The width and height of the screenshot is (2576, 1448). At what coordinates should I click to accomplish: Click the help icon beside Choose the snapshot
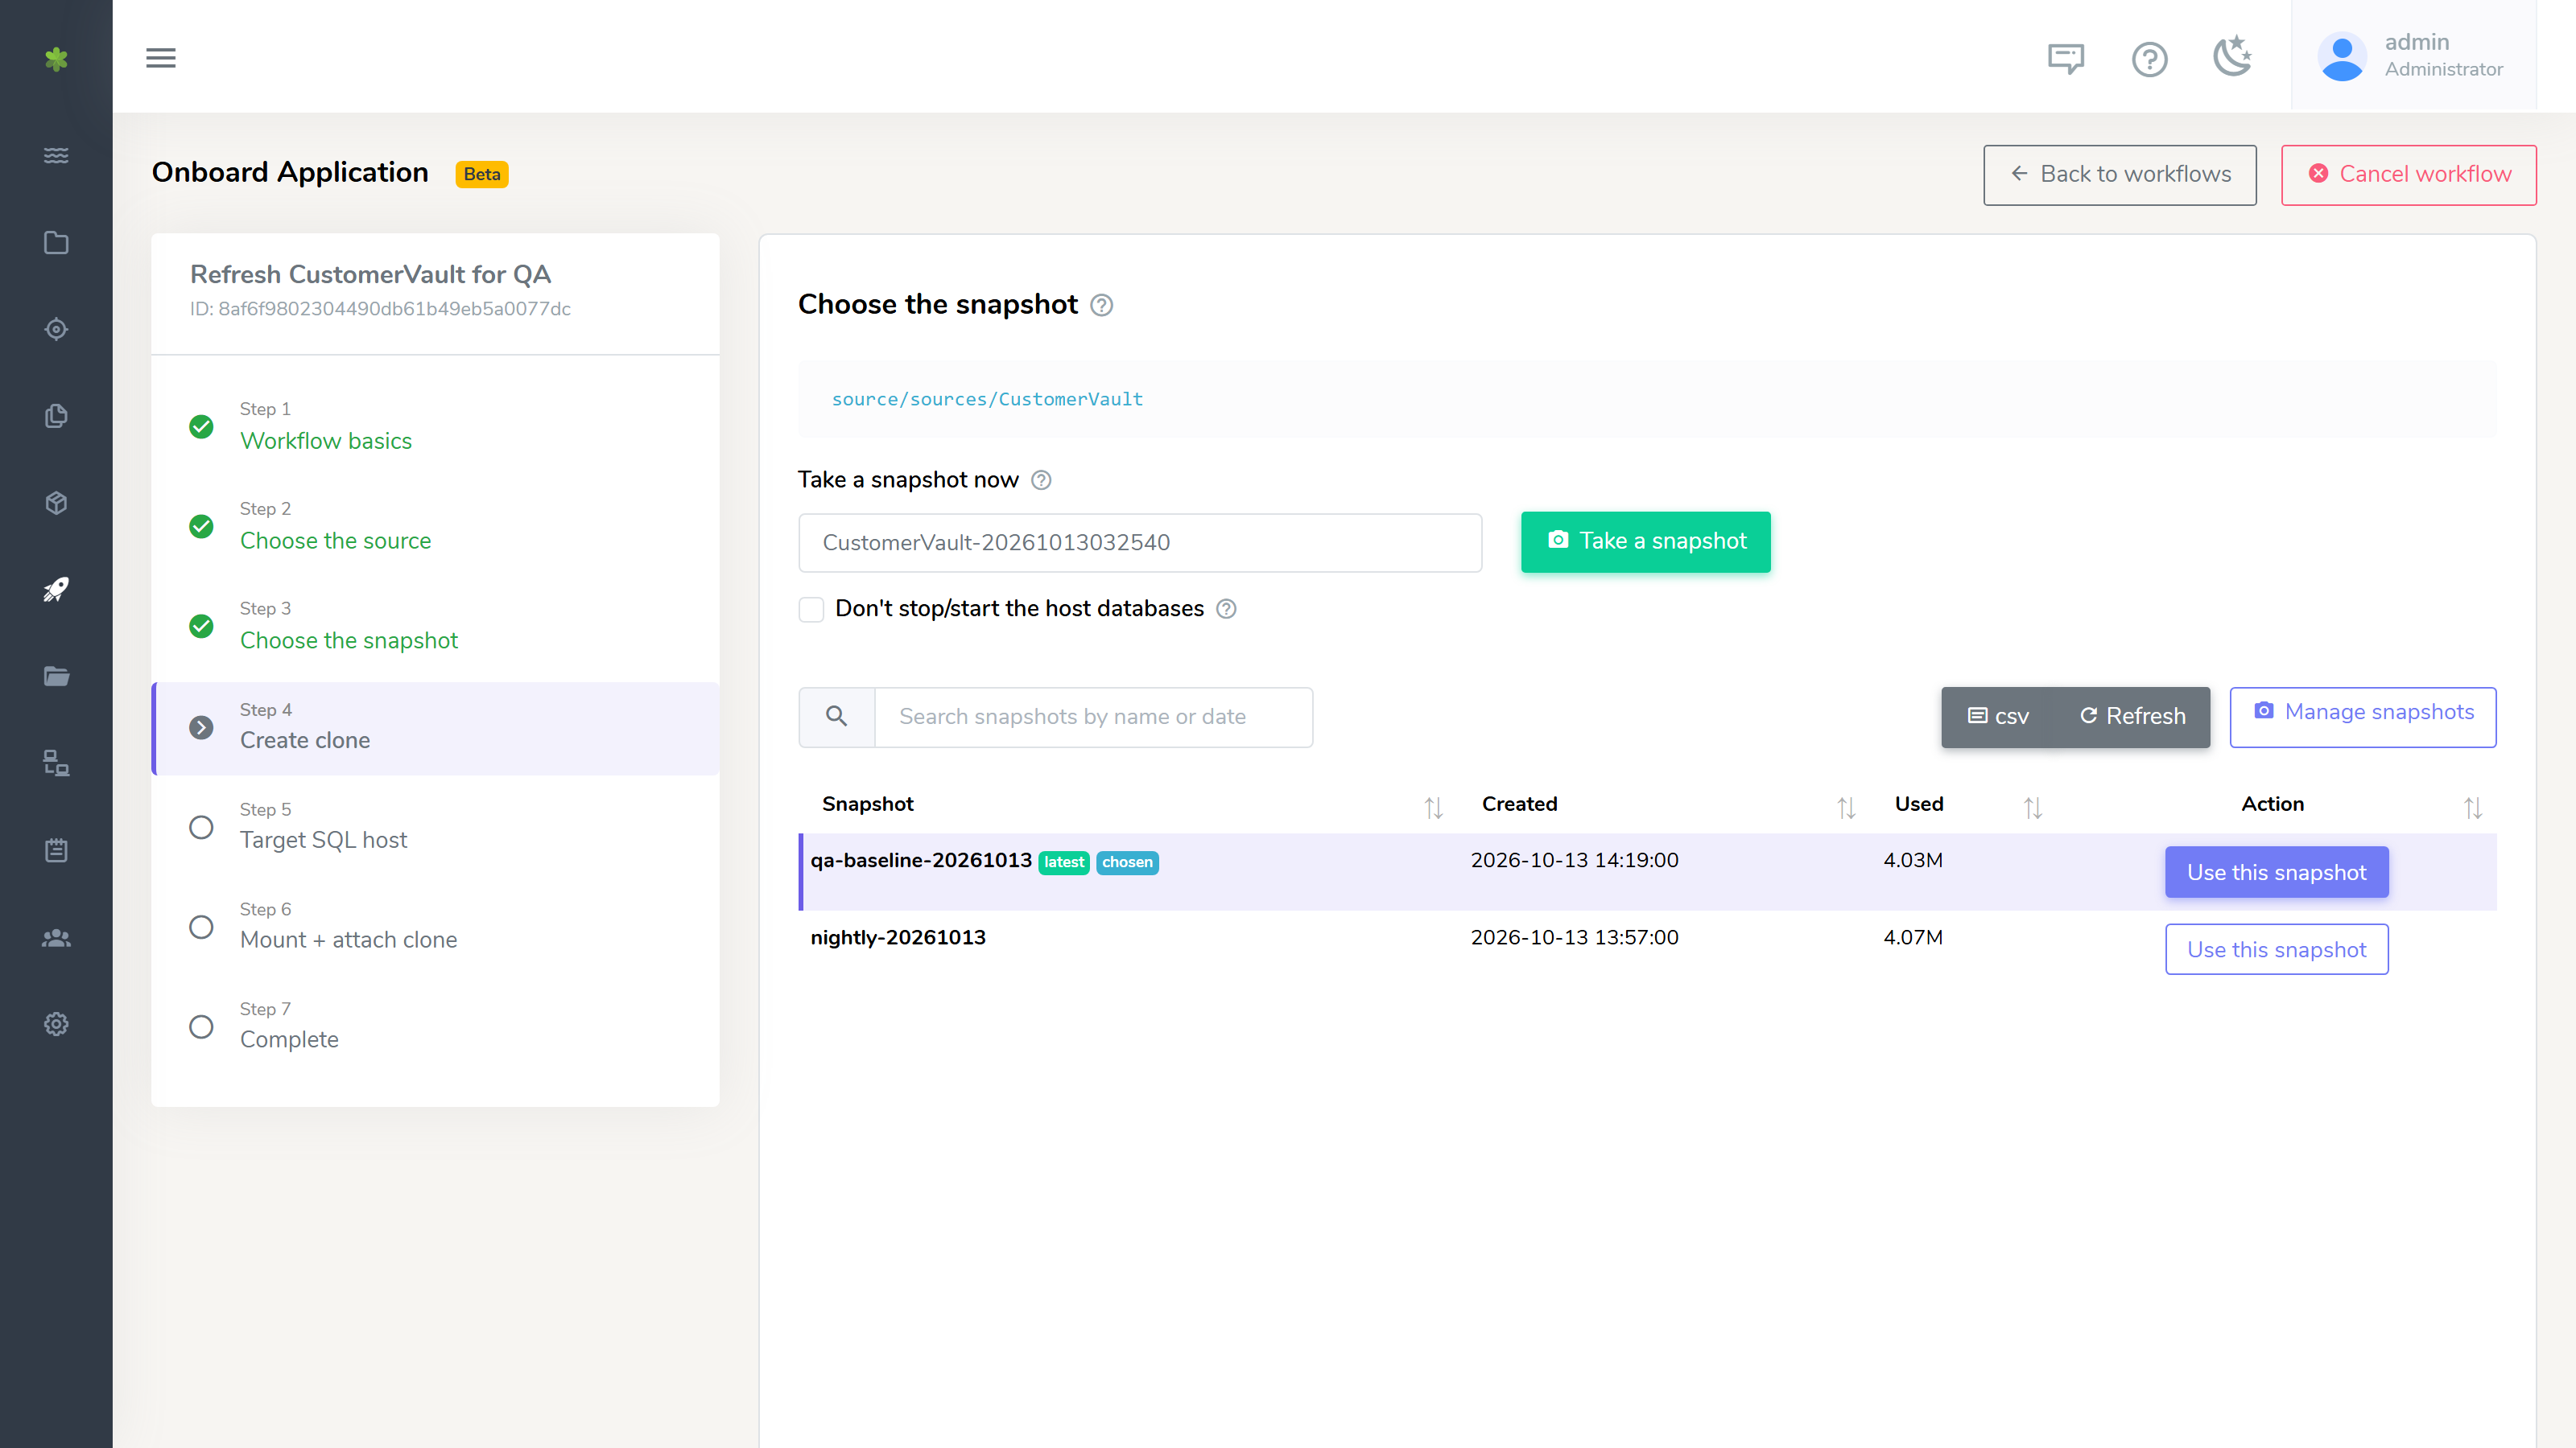point(1101,305)
